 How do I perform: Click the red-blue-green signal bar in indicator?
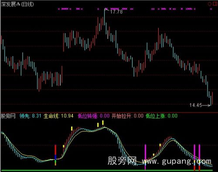[55, 155]
